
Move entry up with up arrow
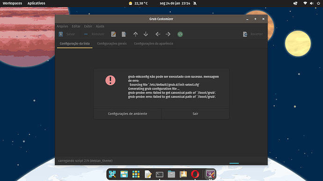(x=136, y=34)
